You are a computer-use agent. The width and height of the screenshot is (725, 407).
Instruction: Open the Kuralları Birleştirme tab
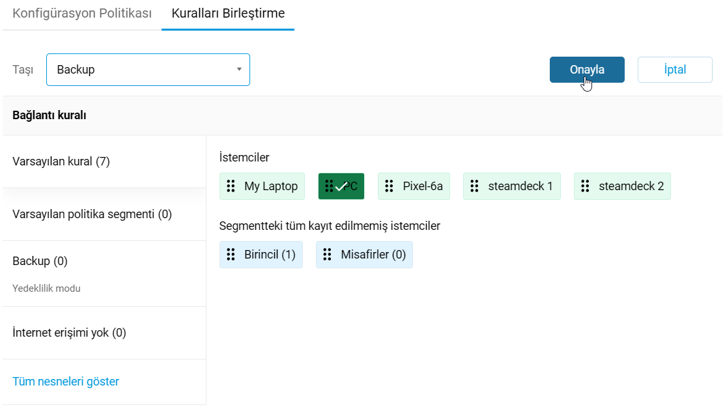pos(228,14)
